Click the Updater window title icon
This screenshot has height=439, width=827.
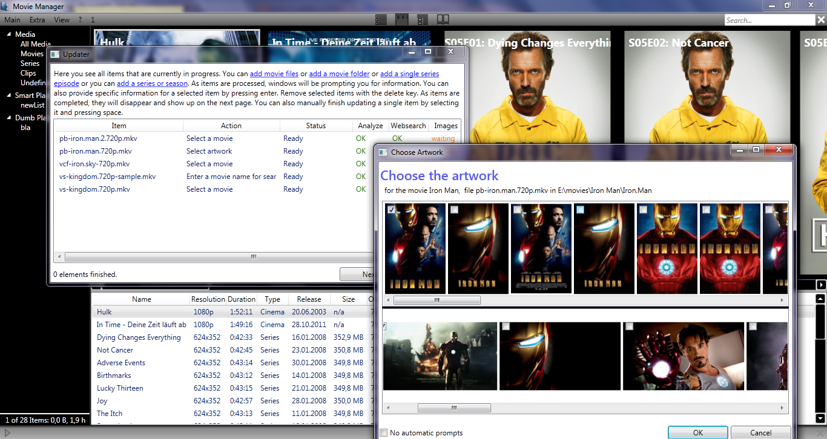[55, 54]
